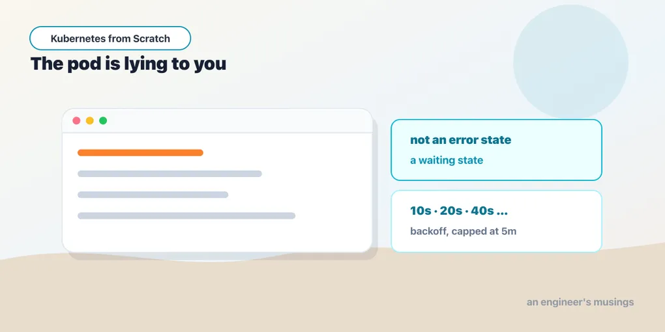Click the text a waiting state
Screen dimensions: 665x332
[447, 161]
